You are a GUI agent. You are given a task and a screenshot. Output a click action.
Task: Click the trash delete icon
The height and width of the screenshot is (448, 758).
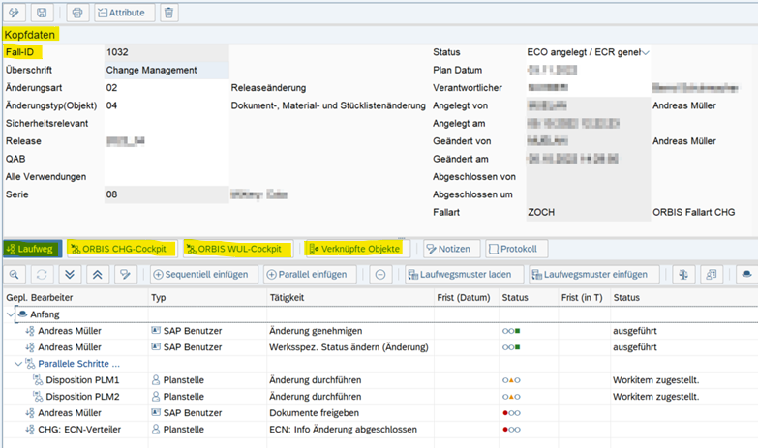(x=168, y=13)
